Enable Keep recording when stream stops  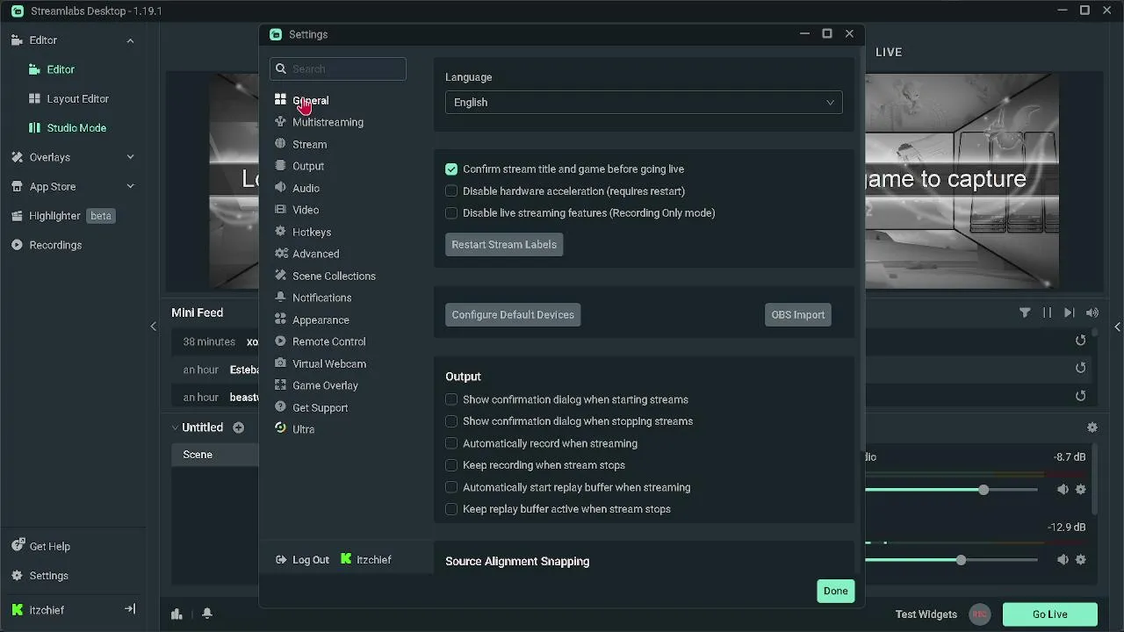click(451, 465)
